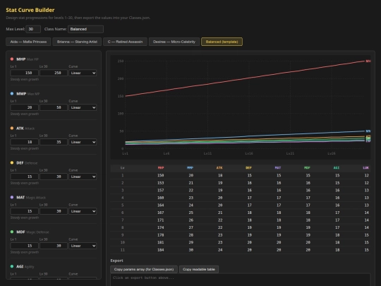Click the Max Level input field
This screenshot has width=381, height=286.
coord(33,29)
